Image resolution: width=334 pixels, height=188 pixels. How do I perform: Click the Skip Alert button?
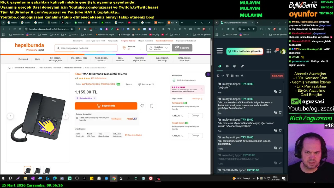point(277,76)
